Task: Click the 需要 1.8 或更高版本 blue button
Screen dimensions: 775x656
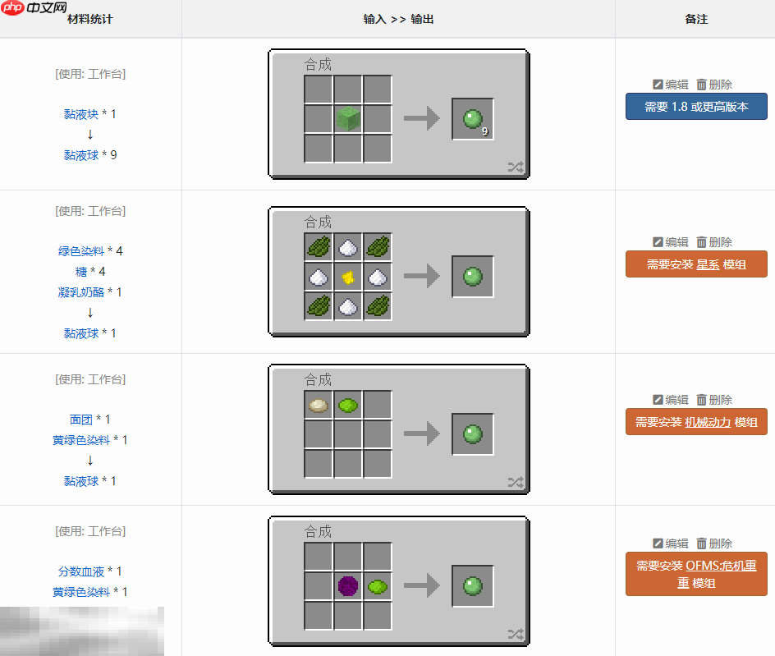Action: [696, 106]
